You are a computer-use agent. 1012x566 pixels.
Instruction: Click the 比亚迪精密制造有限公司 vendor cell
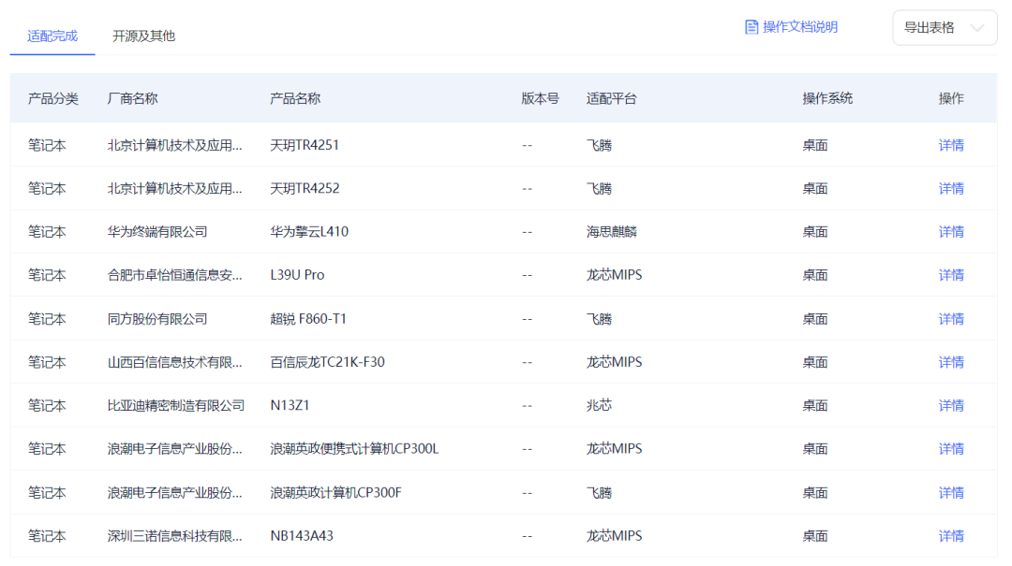tap(176, 405)
